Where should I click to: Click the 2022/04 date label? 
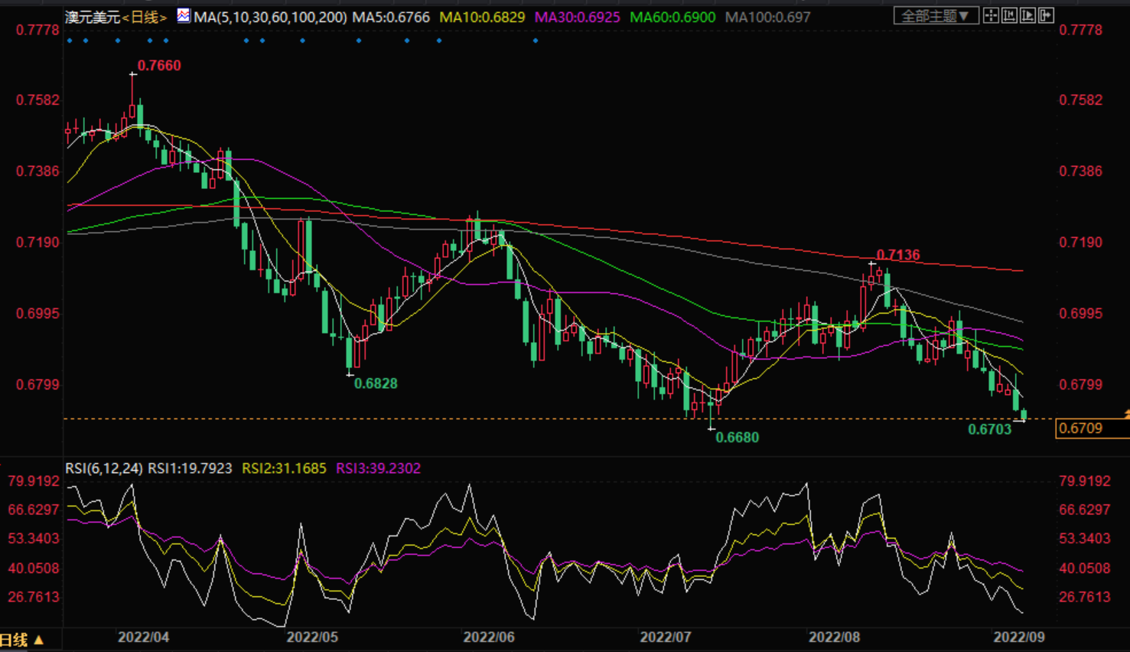coord(144,637)
